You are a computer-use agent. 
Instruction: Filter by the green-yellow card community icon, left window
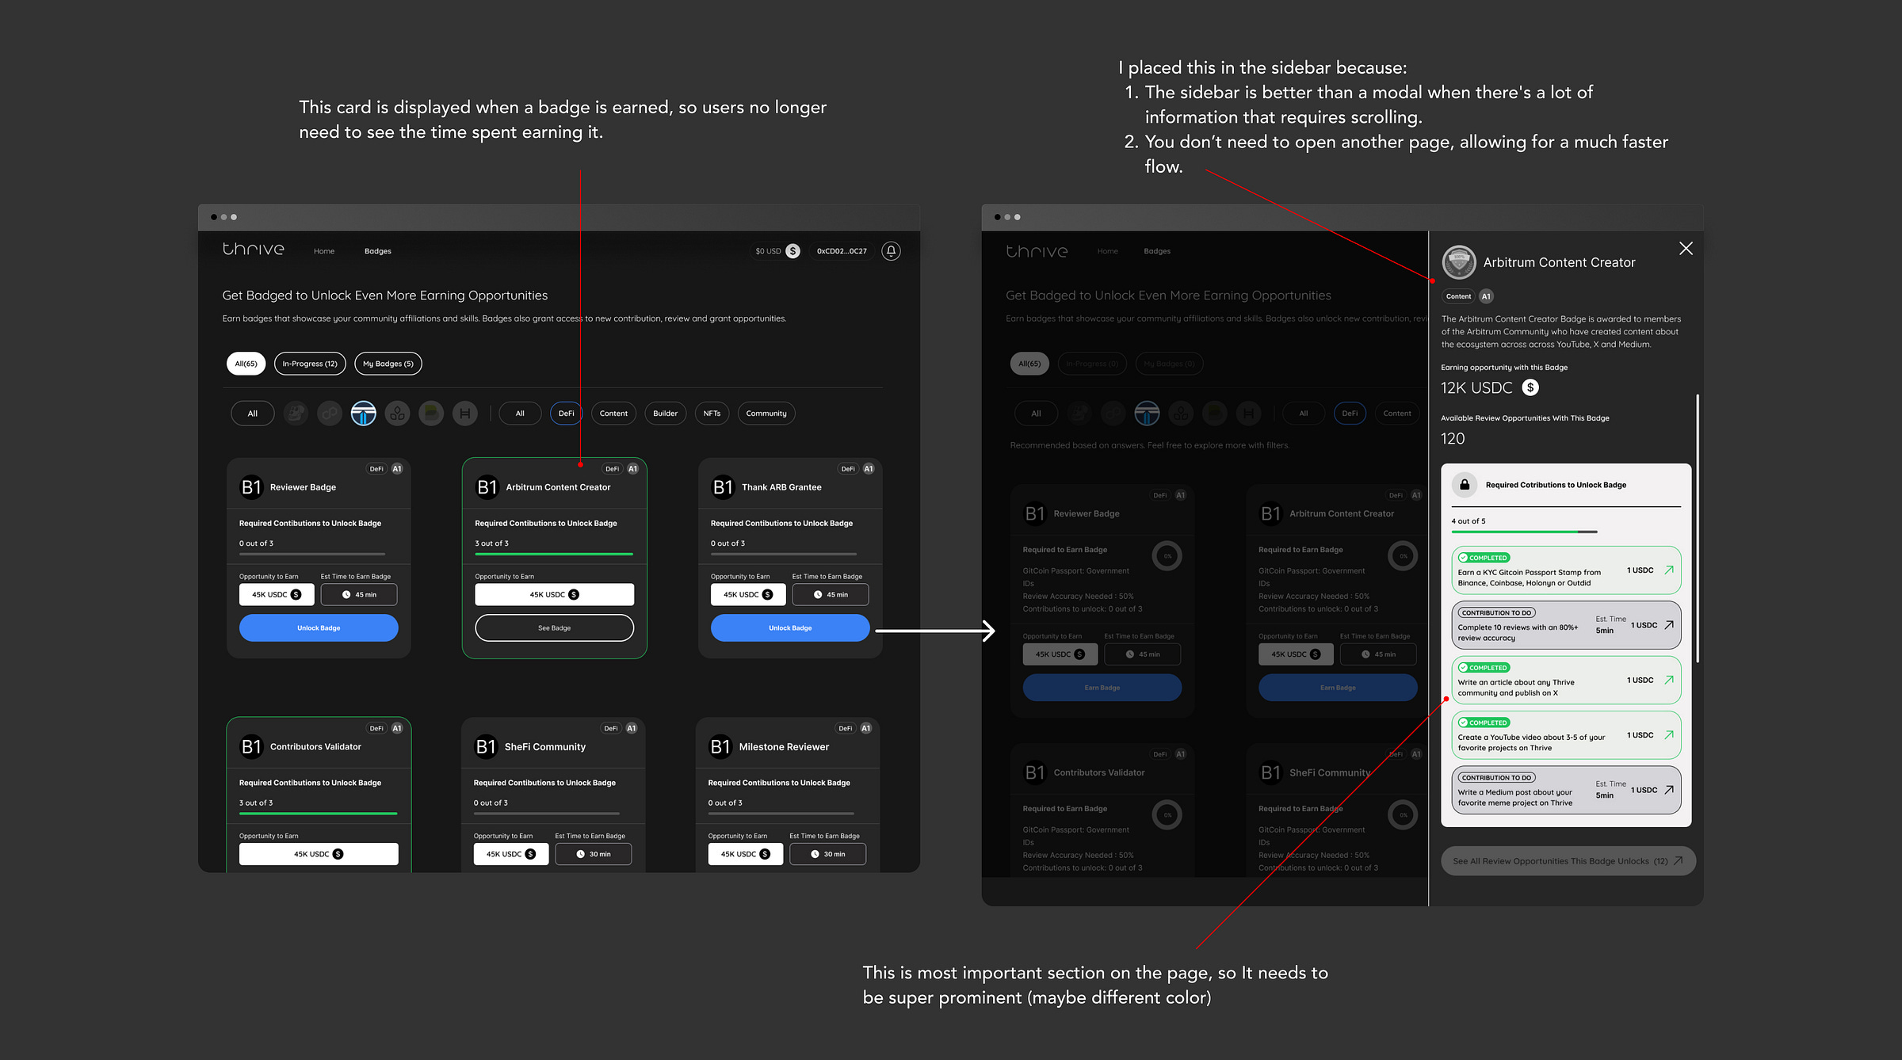[x=431, y=414]
